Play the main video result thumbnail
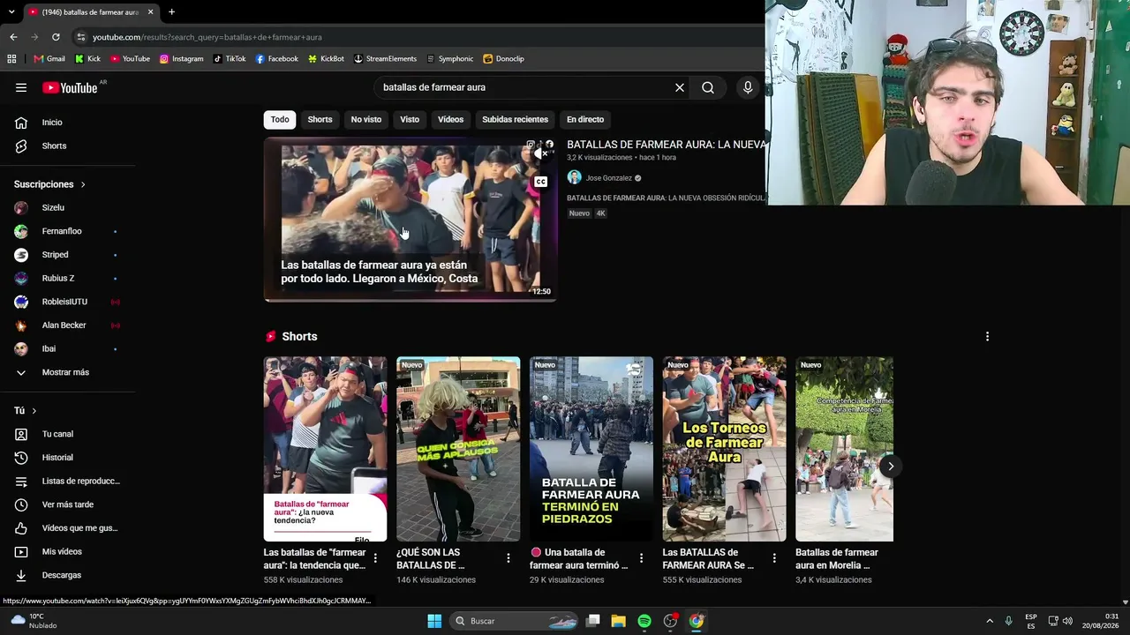Viewport: 1130px width, 635px height. pyautogui.click(x=411, y=220)
